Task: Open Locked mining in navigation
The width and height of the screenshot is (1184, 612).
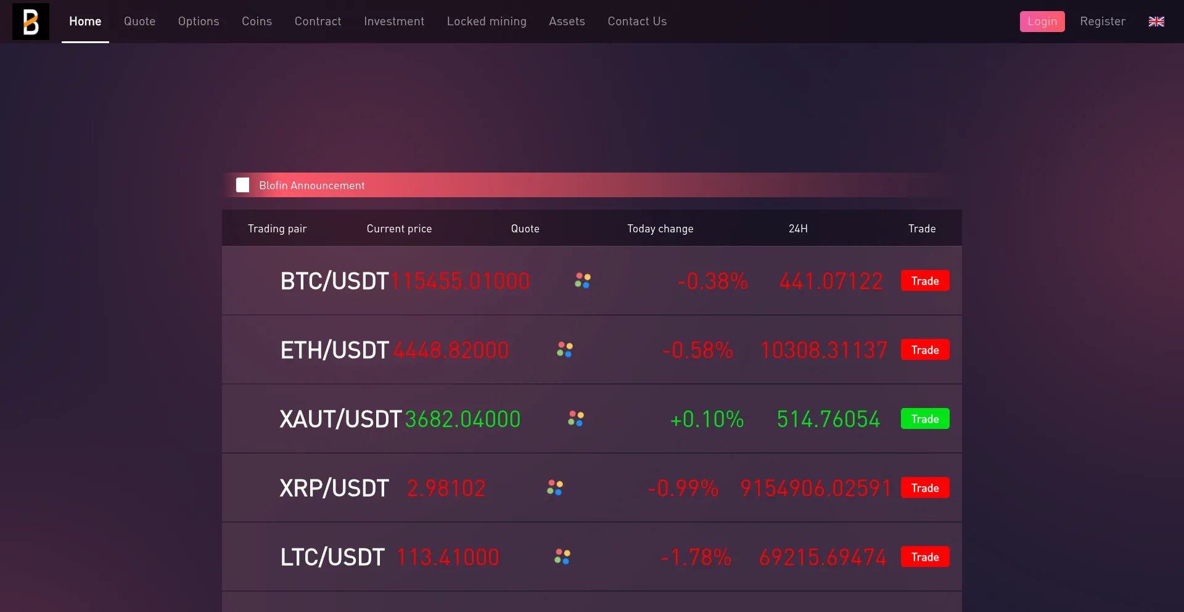Action: click(487, 22)
